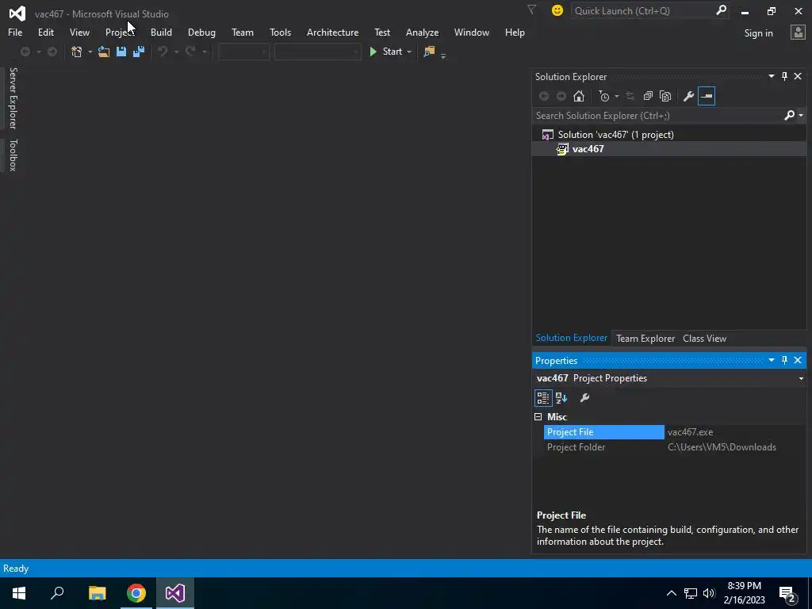Click the Solution Explorer search magnifier icon
This screenshot has height=609, width=812.
(x=789, y=116)
